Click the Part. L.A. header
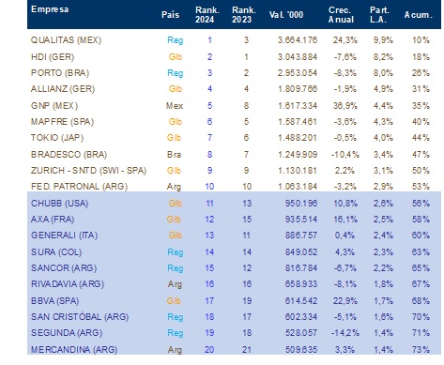The image size is (444, 365). 379,15
